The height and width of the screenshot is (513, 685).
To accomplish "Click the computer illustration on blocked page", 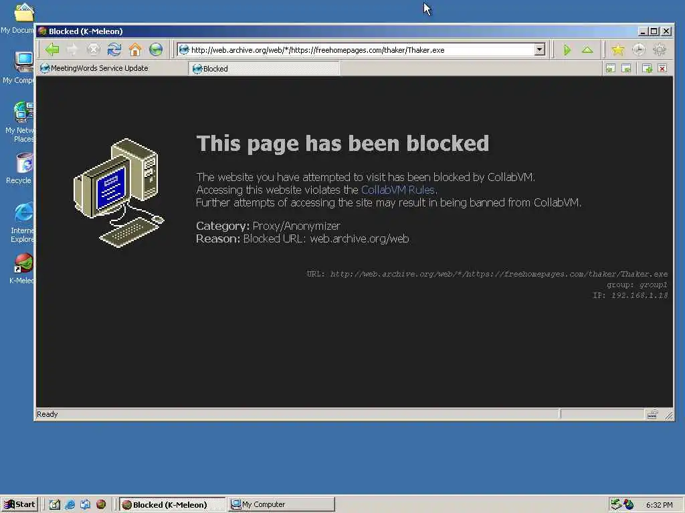I will [x=119, y=192].
